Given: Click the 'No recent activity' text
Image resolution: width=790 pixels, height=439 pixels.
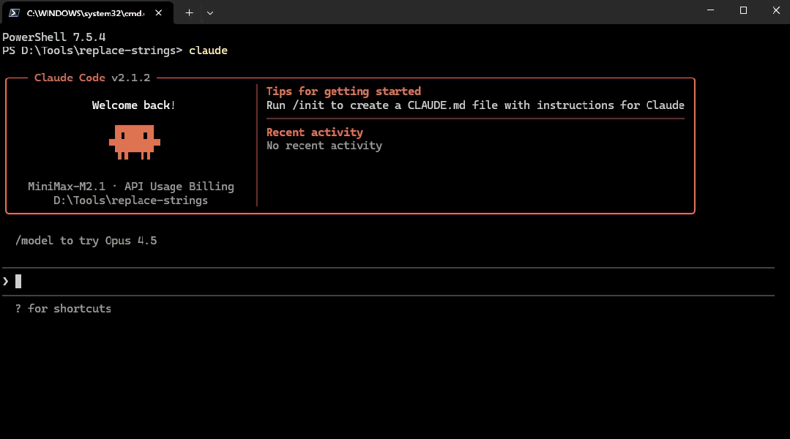Looking at the screenshot, I should coord(324,146).
